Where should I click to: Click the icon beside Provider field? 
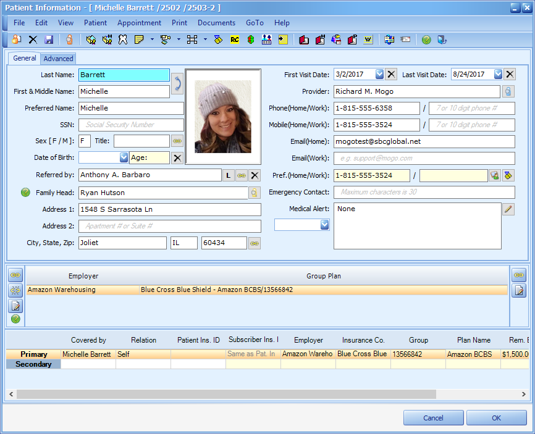[508, 91]
